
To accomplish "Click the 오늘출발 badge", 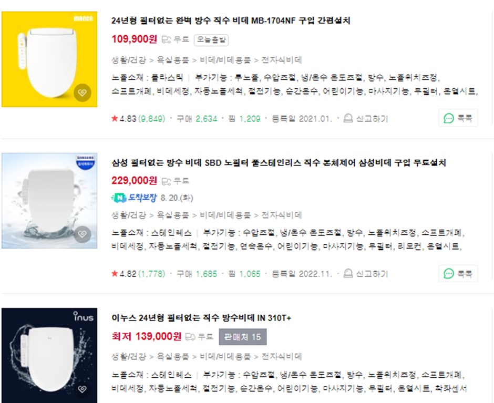I will 211,40.
